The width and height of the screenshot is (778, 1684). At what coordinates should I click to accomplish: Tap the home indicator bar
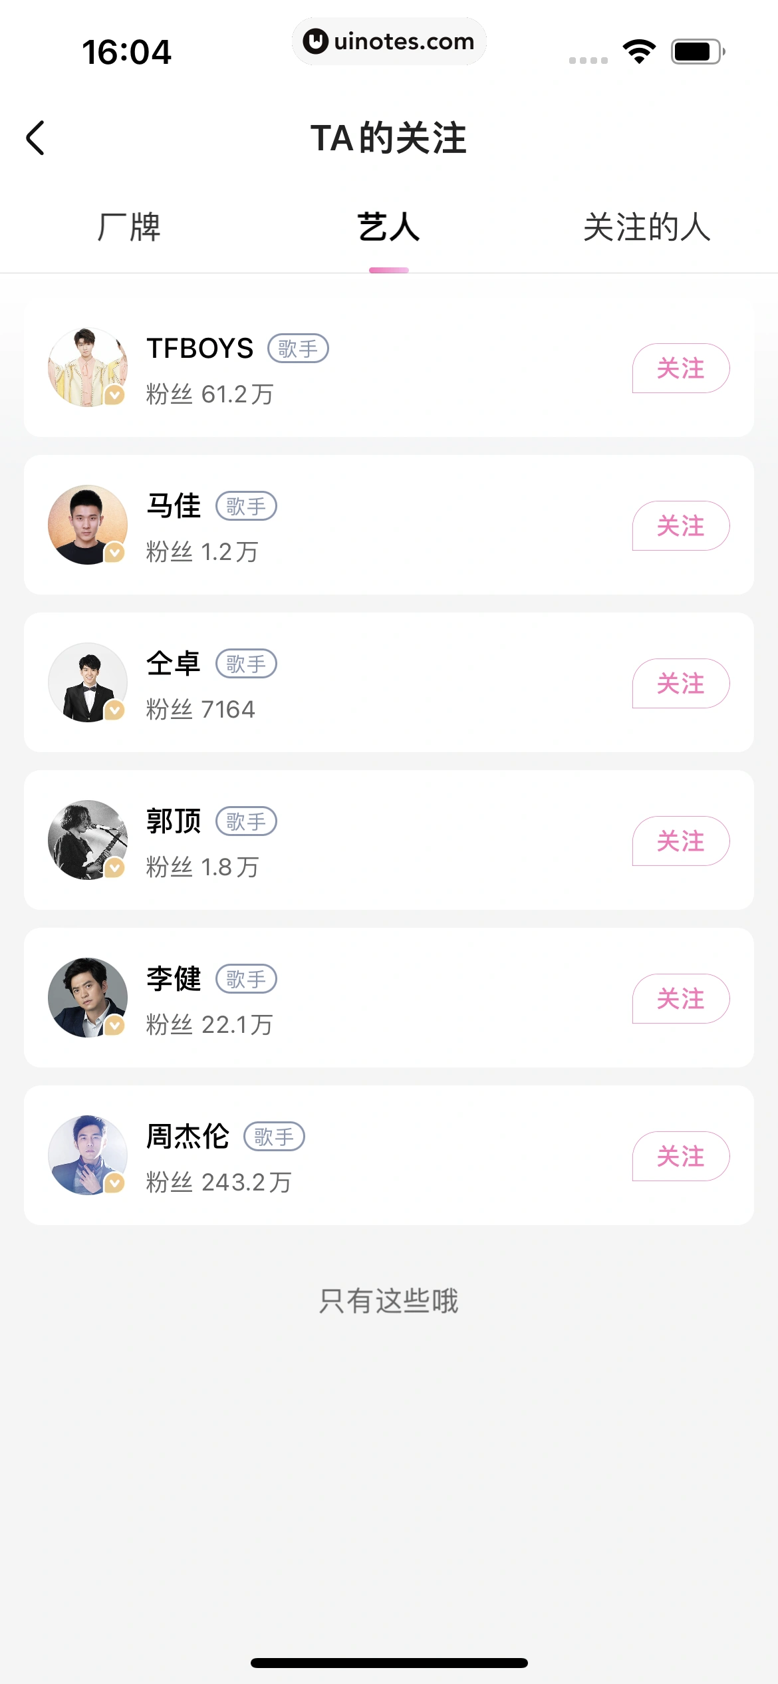(389, 1663)
